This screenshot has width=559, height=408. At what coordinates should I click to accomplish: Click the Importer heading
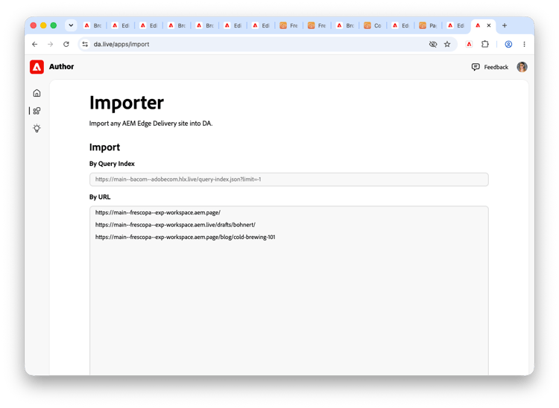pos(127,103)
